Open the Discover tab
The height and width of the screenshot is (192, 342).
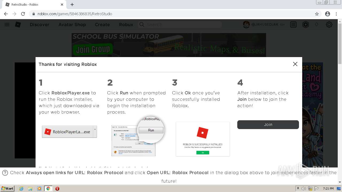40,25
